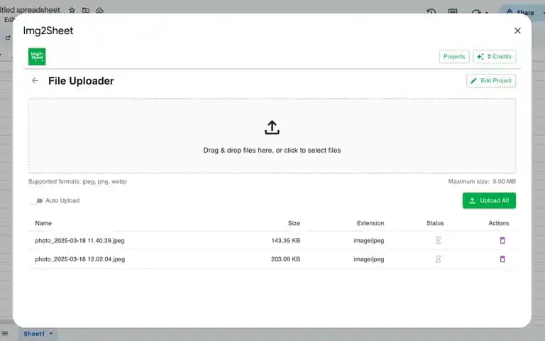Click image/jpeg in the 11.40.39 photo row
This screenshot has width=545, height=341.
(x=369, y=240)
